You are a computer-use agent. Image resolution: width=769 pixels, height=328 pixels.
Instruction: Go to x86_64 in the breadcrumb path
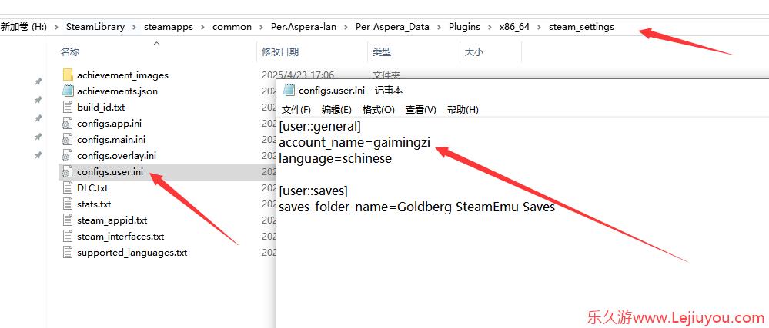pyautogui.click(x=514, y=27)
